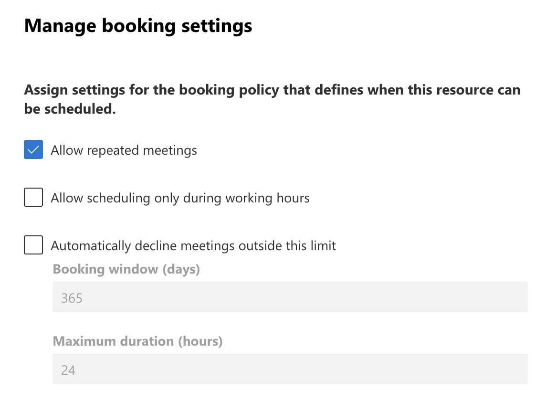
Task: Click the word 'hours' in scheduling option
Action: click(x=293, y=198)
